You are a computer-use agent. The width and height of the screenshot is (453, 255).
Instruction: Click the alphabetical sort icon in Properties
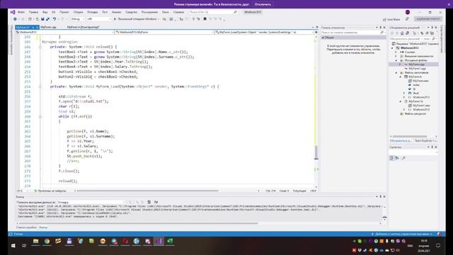(397, 158)
